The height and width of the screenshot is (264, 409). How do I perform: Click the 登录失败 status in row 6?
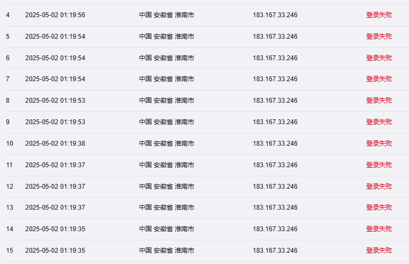tap(379, 58)
